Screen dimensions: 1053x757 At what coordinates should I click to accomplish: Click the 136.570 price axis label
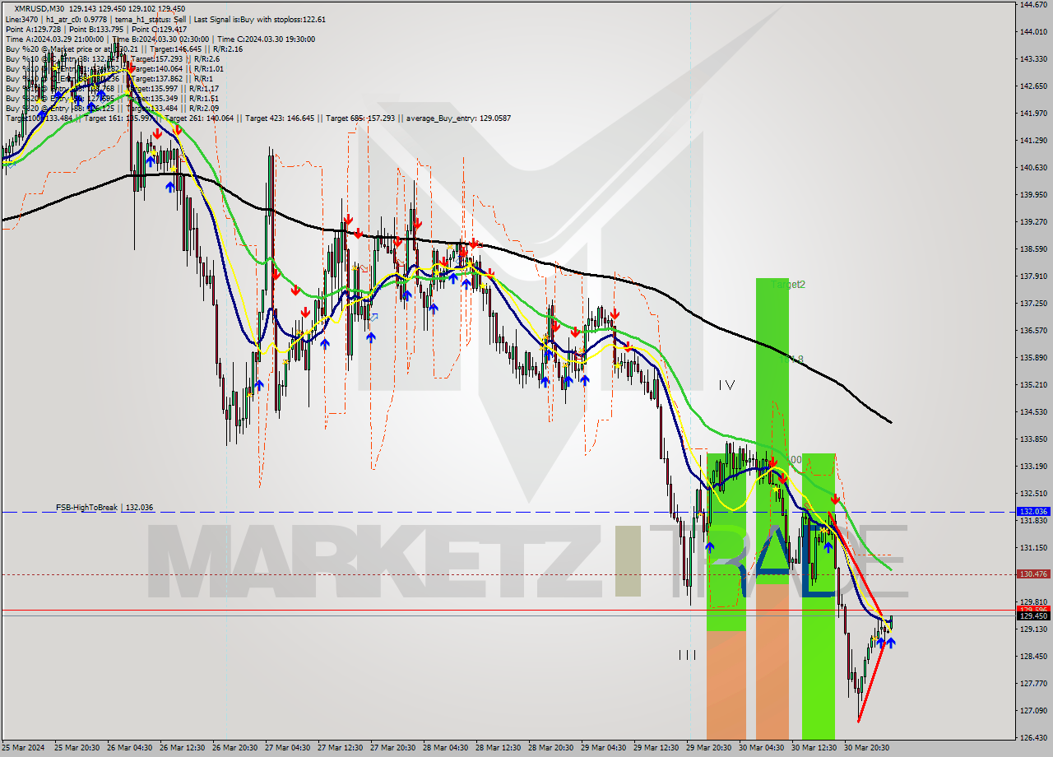(1033, 330)
